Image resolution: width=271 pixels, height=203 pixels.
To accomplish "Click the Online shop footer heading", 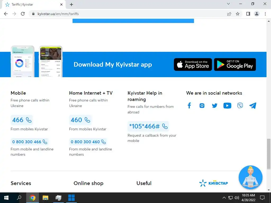I will click(88, 183).
